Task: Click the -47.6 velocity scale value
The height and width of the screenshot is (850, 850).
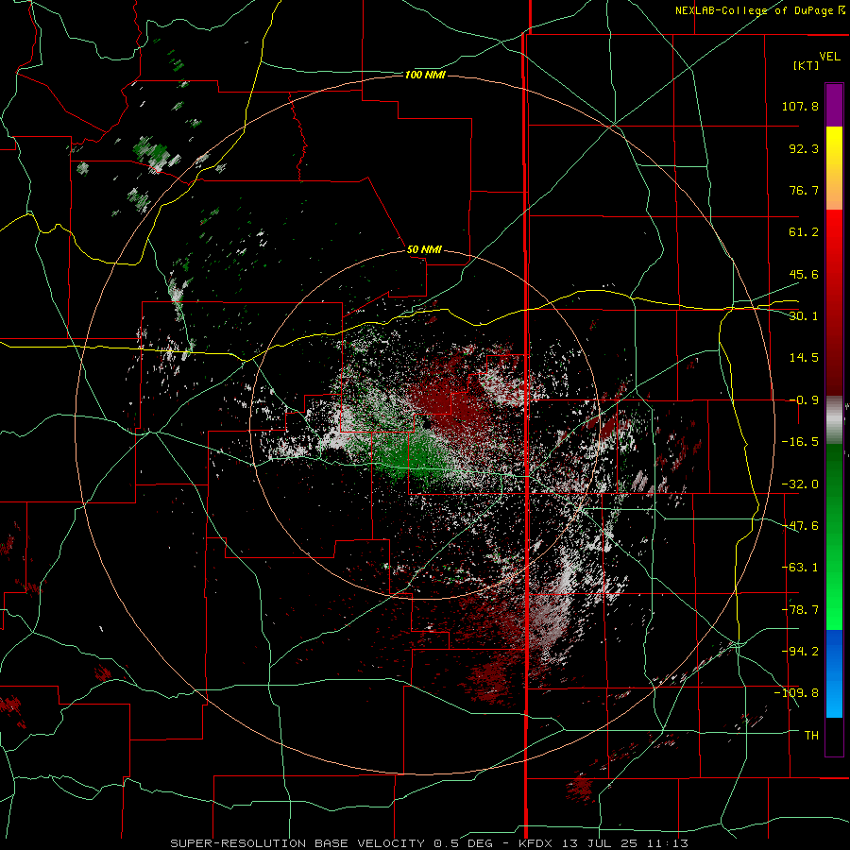Action: coord(800,526)
